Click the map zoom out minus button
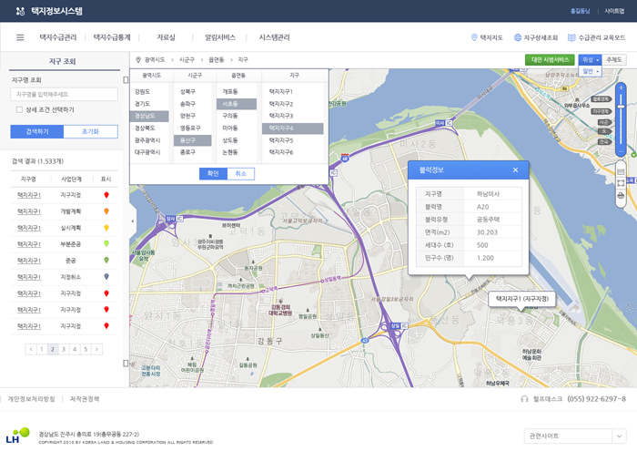 pos(621,152)
